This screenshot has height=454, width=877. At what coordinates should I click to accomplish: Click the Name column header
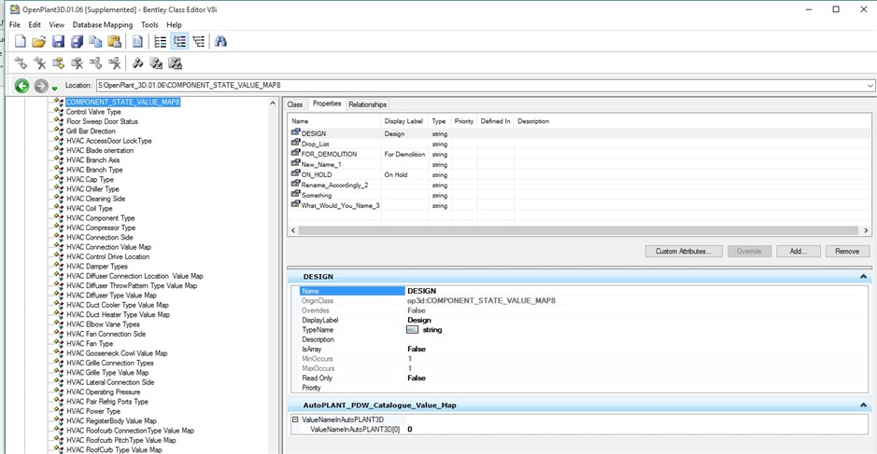coord(335,121)
